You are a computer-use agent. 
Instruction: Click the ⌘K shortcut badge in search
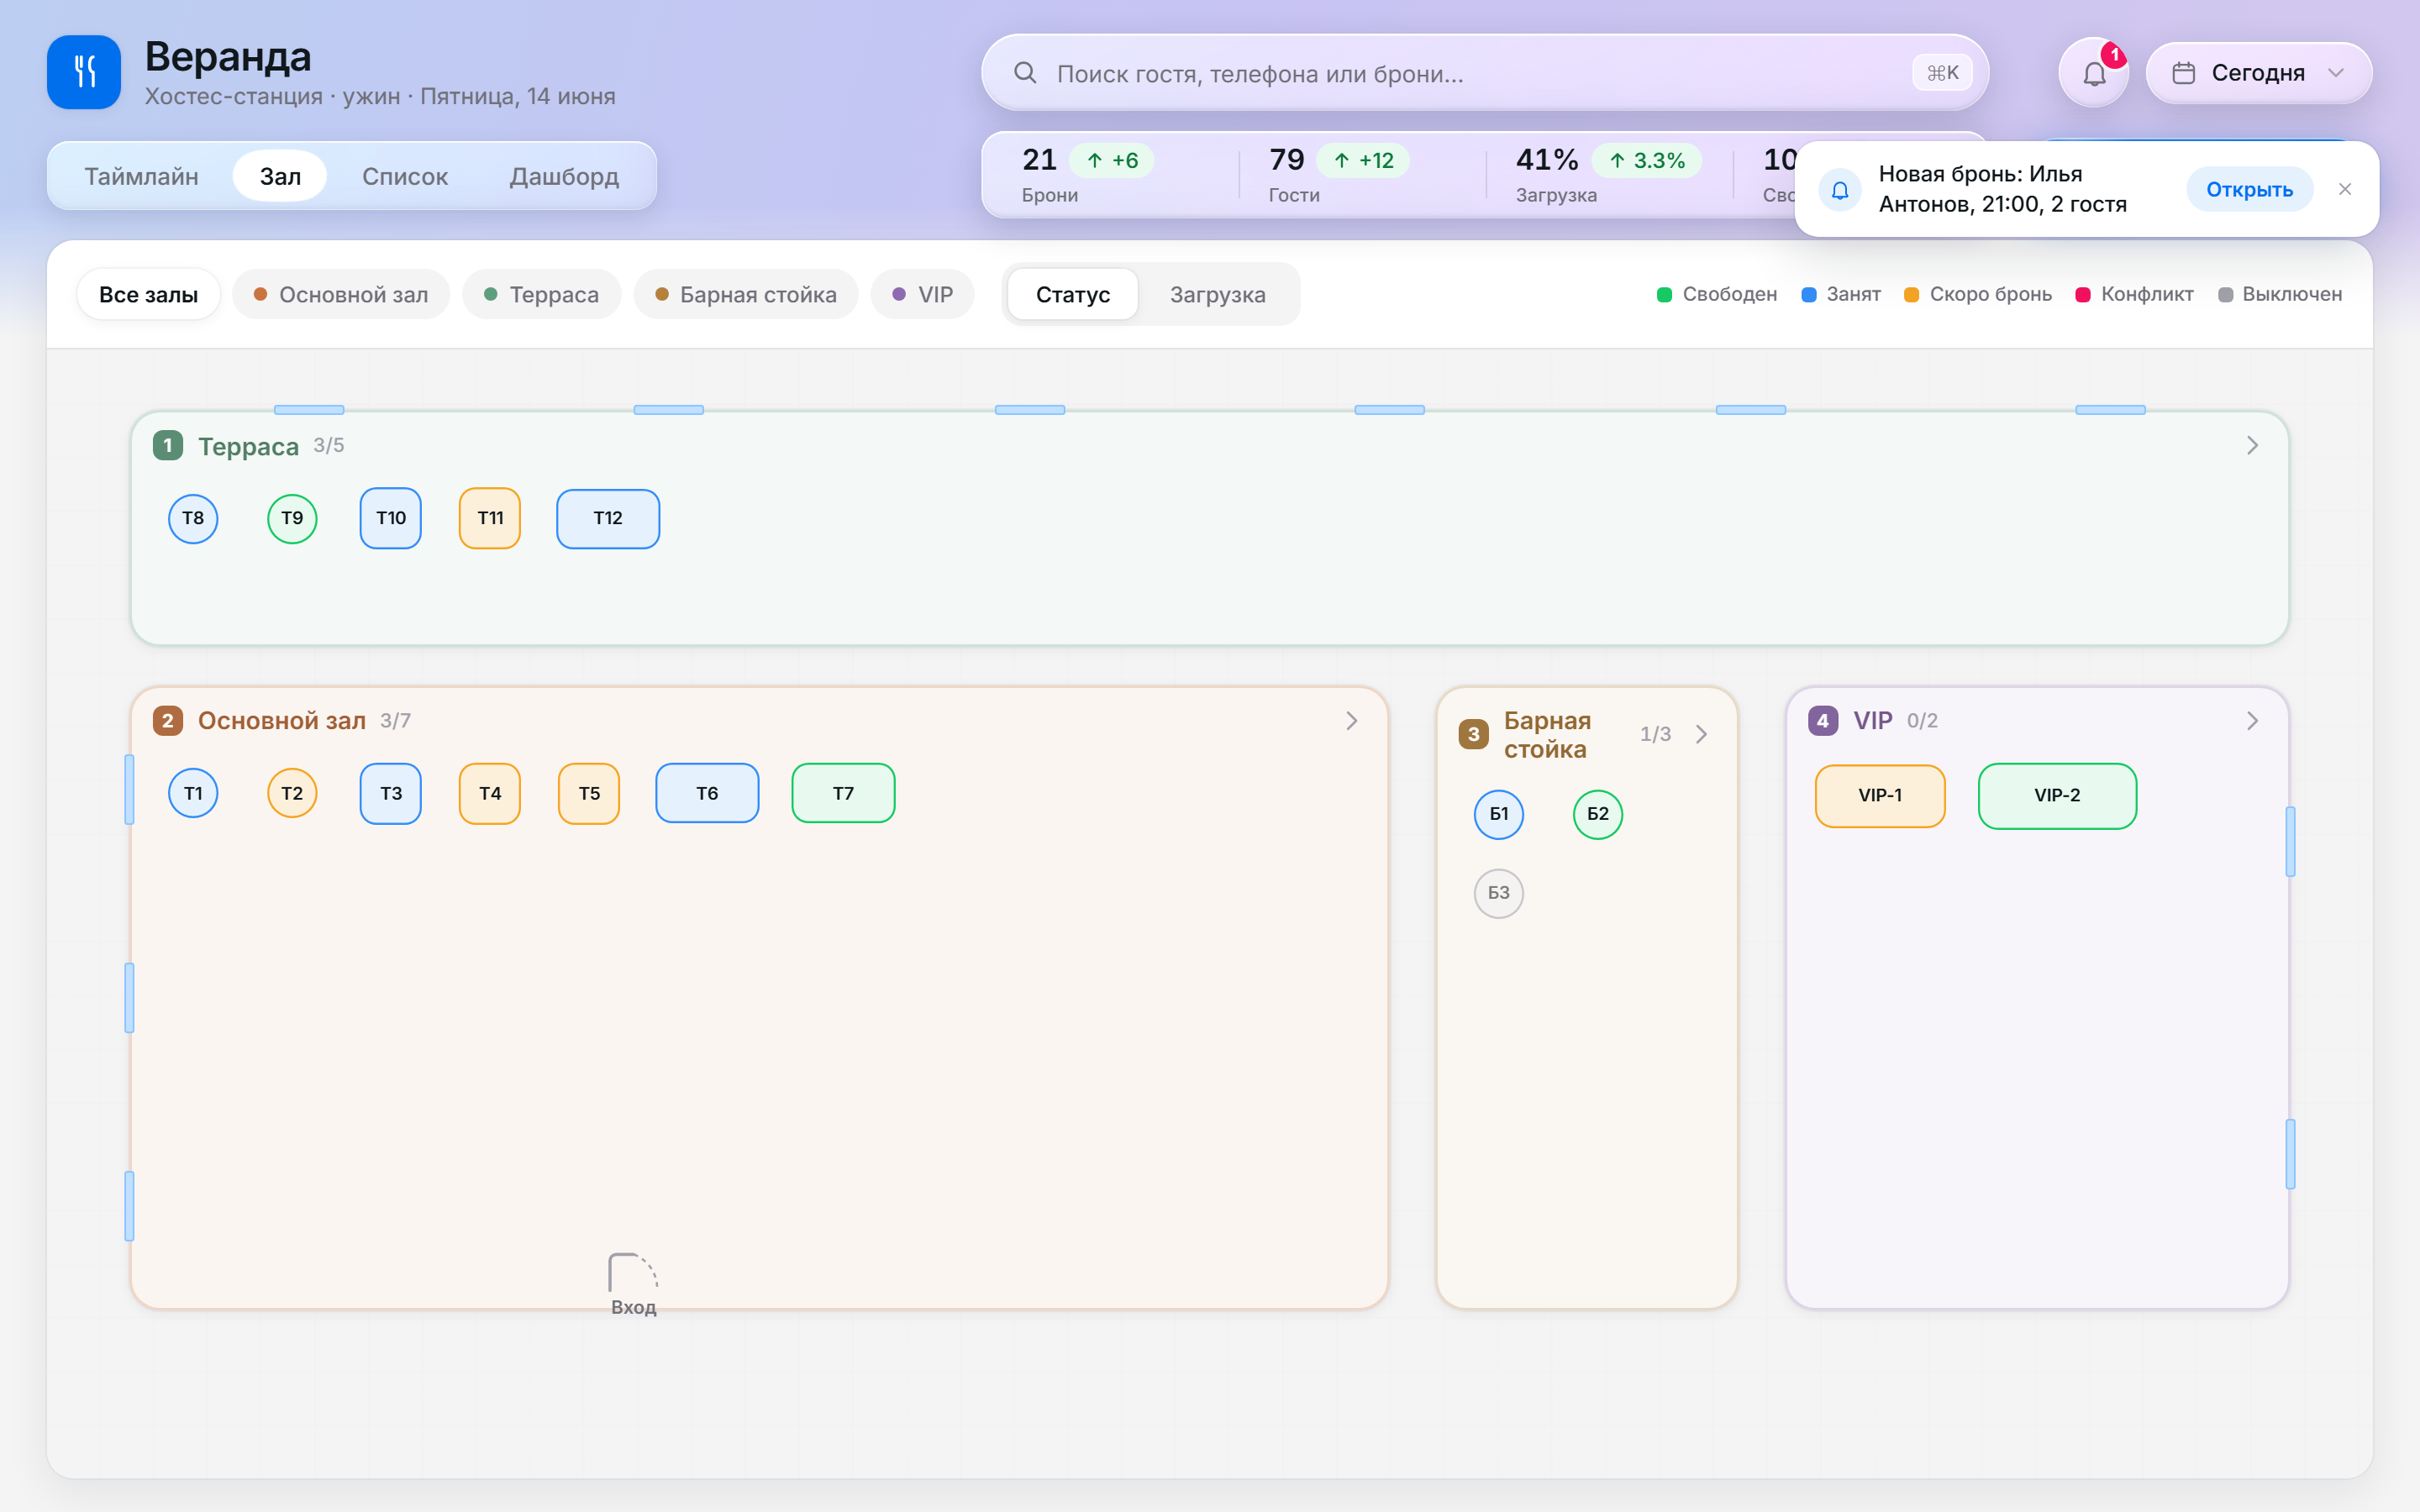coord(1942,73)
